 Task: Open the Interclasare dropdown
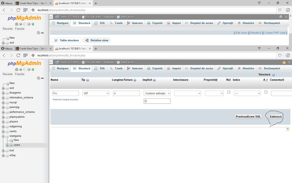(x=188, y=93)
